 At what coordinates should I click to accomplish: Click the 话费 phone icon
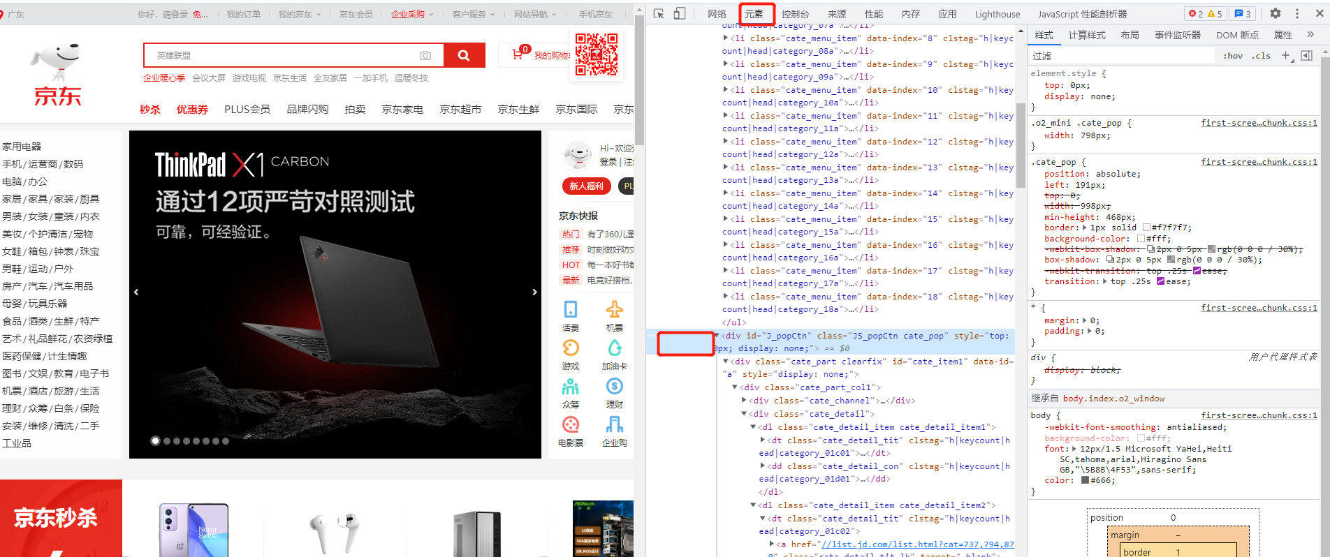(571, 309)
